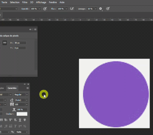The image size is (153, 135).
Task: Click the anti-aliasing aa icon
Action: click(13, 132)
